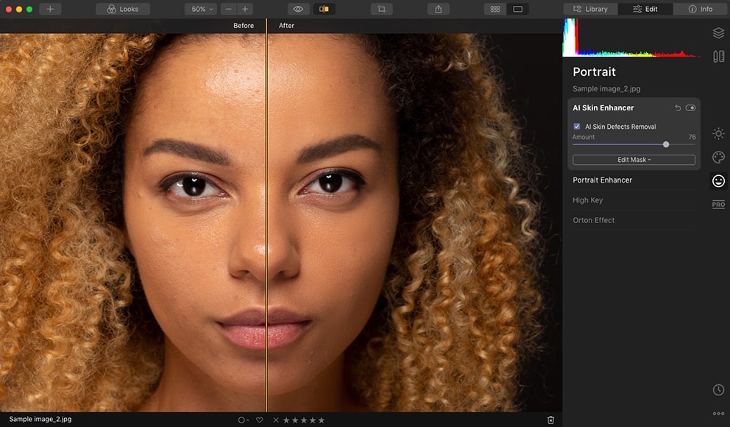Open Creative tools palette icon
Image resolution: width=730 pixels, height=427 pixels.
718,157
